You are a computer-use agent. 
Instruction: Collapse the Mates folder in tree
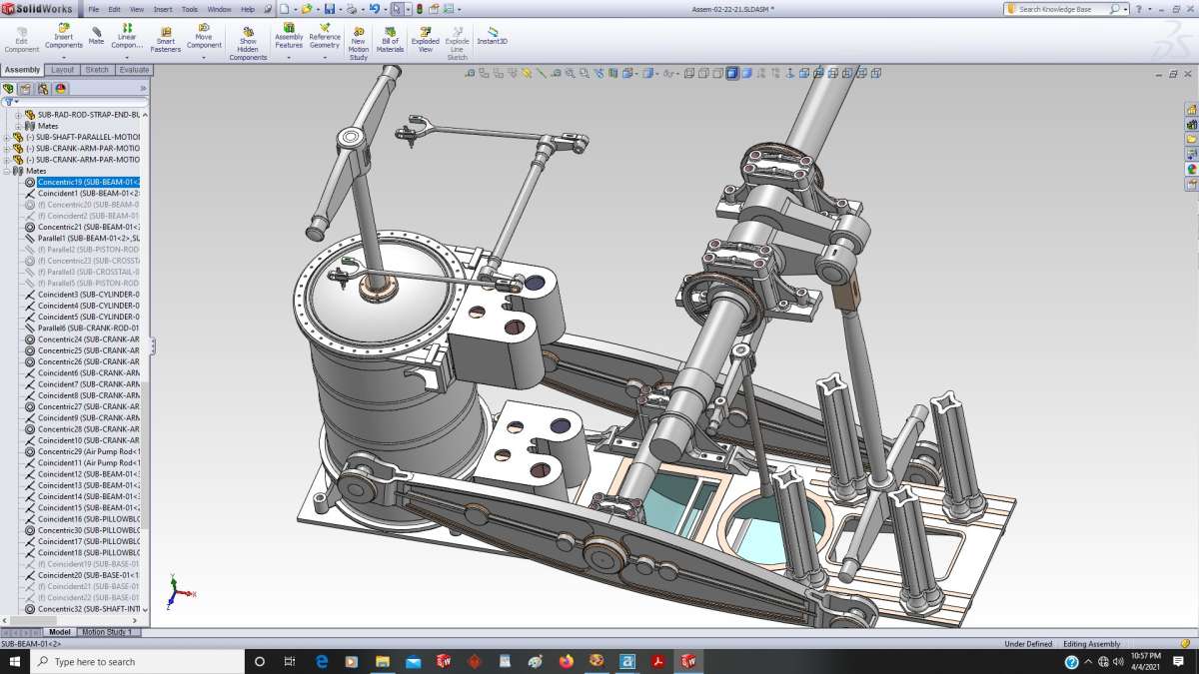[x=8, y=171]
